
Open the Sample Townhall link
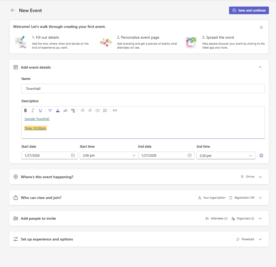click(37, 119)
